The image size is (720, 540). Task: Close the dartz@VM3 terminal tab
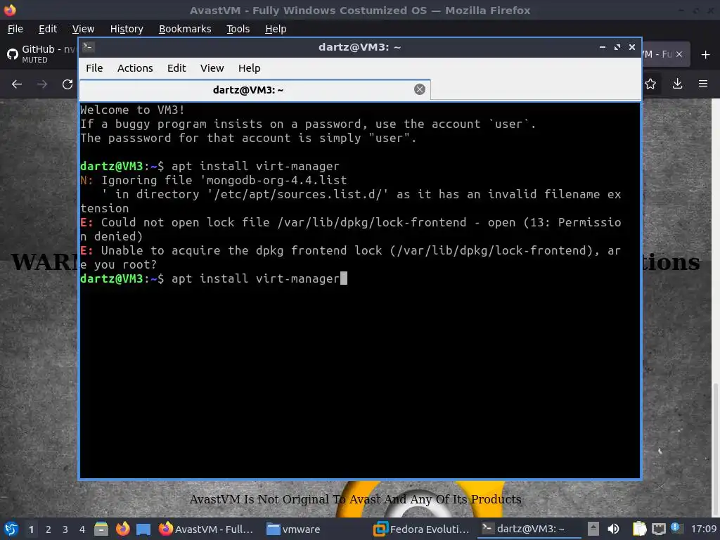pyautogui.click(x=419, y=89)
